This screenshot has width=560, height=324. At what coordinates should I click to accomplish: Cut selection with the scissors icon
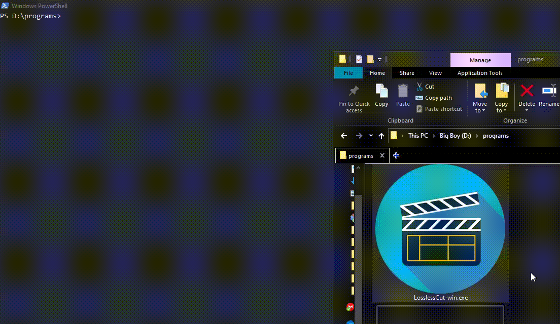pyautogui.click(x=419, y=87)
